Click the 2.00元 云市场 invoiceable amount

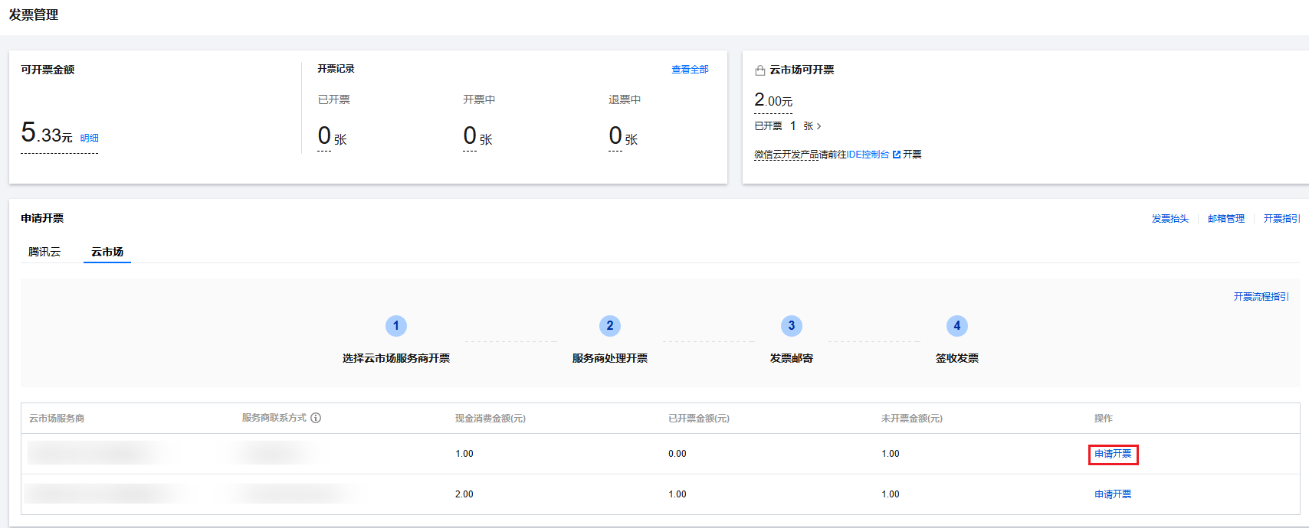(773, 101)
